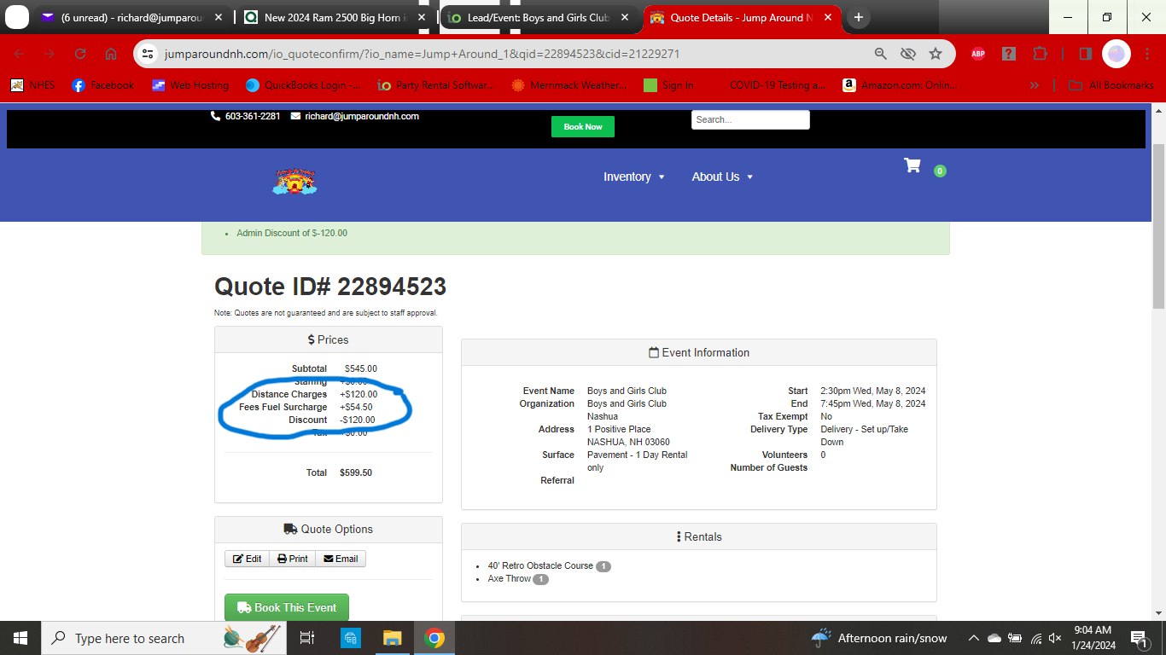The image size is (1166, 655).
Task: Click the Edit quote button
Action: (x=247, y=559)
